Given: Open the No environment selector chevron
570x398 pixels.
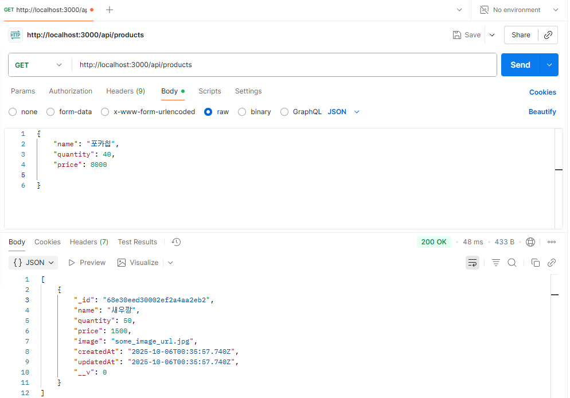Looking at the screenshot, I should click(556, 10).
